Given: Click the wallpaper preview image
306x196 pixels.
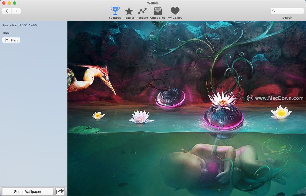Looking at the screenshot, I should 186,108.
